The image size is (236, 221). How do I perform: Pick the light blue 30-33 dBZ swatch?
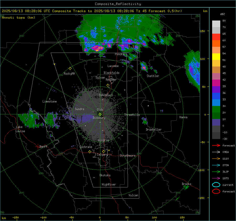(216, 103)
